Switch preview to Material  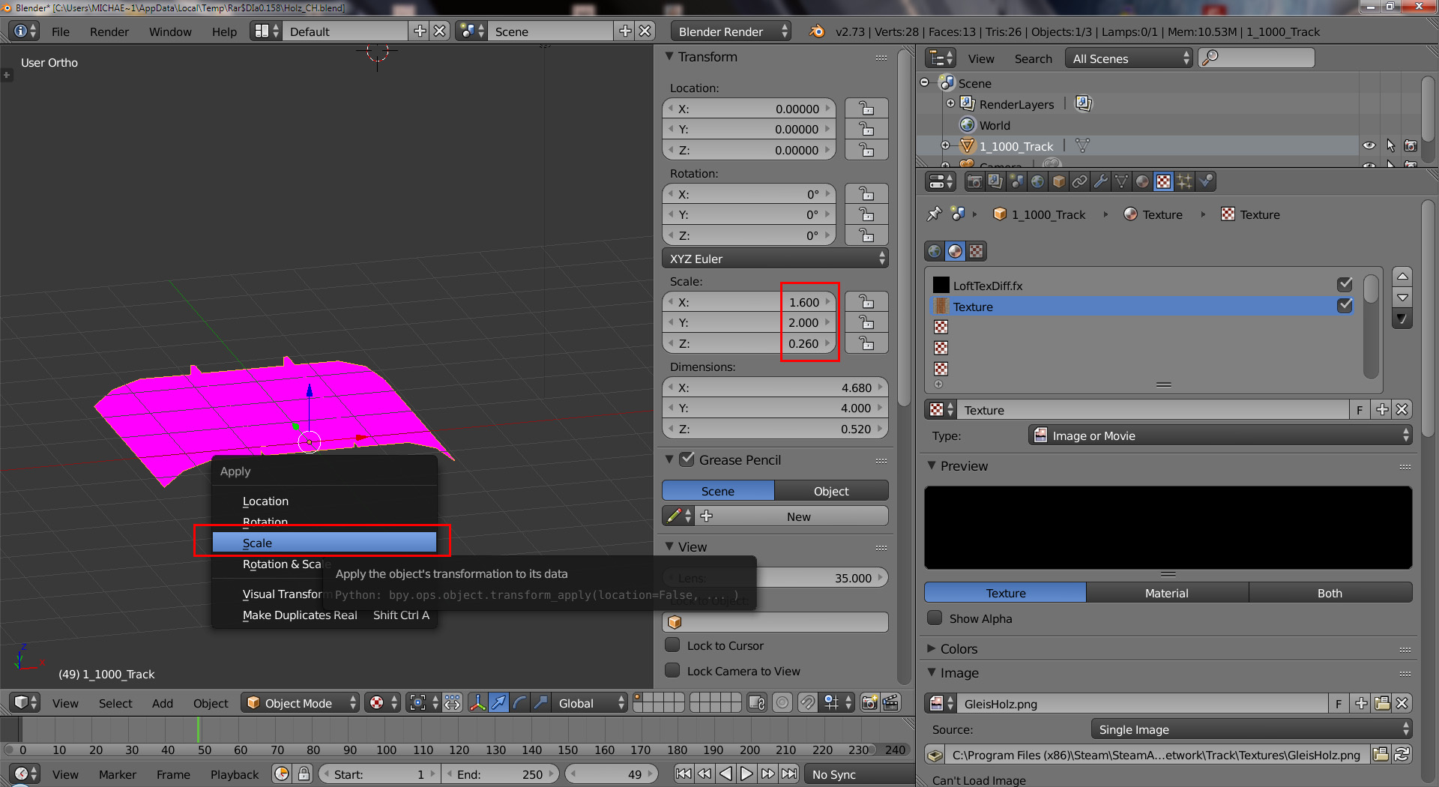click(x=1166, y=593)
